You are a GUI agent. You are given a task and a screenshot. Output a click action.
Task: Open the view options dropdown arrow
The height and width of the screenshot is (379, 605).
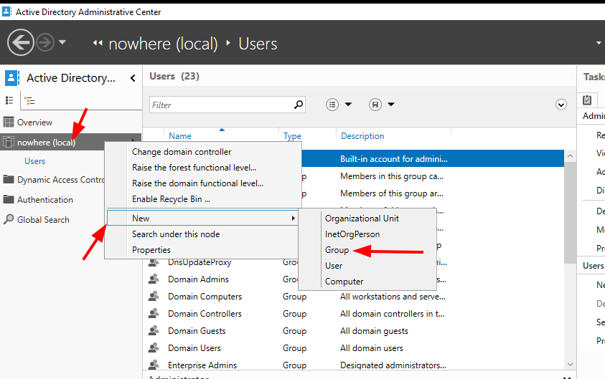click(348, 105)
